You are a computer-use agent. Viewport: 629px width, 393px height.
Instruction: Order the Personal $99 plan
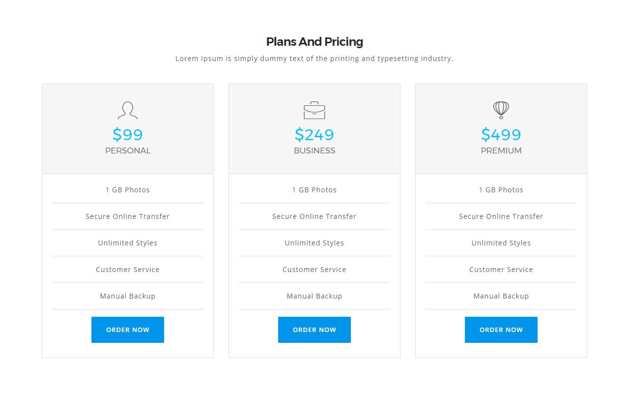click(x=128, y=330)
